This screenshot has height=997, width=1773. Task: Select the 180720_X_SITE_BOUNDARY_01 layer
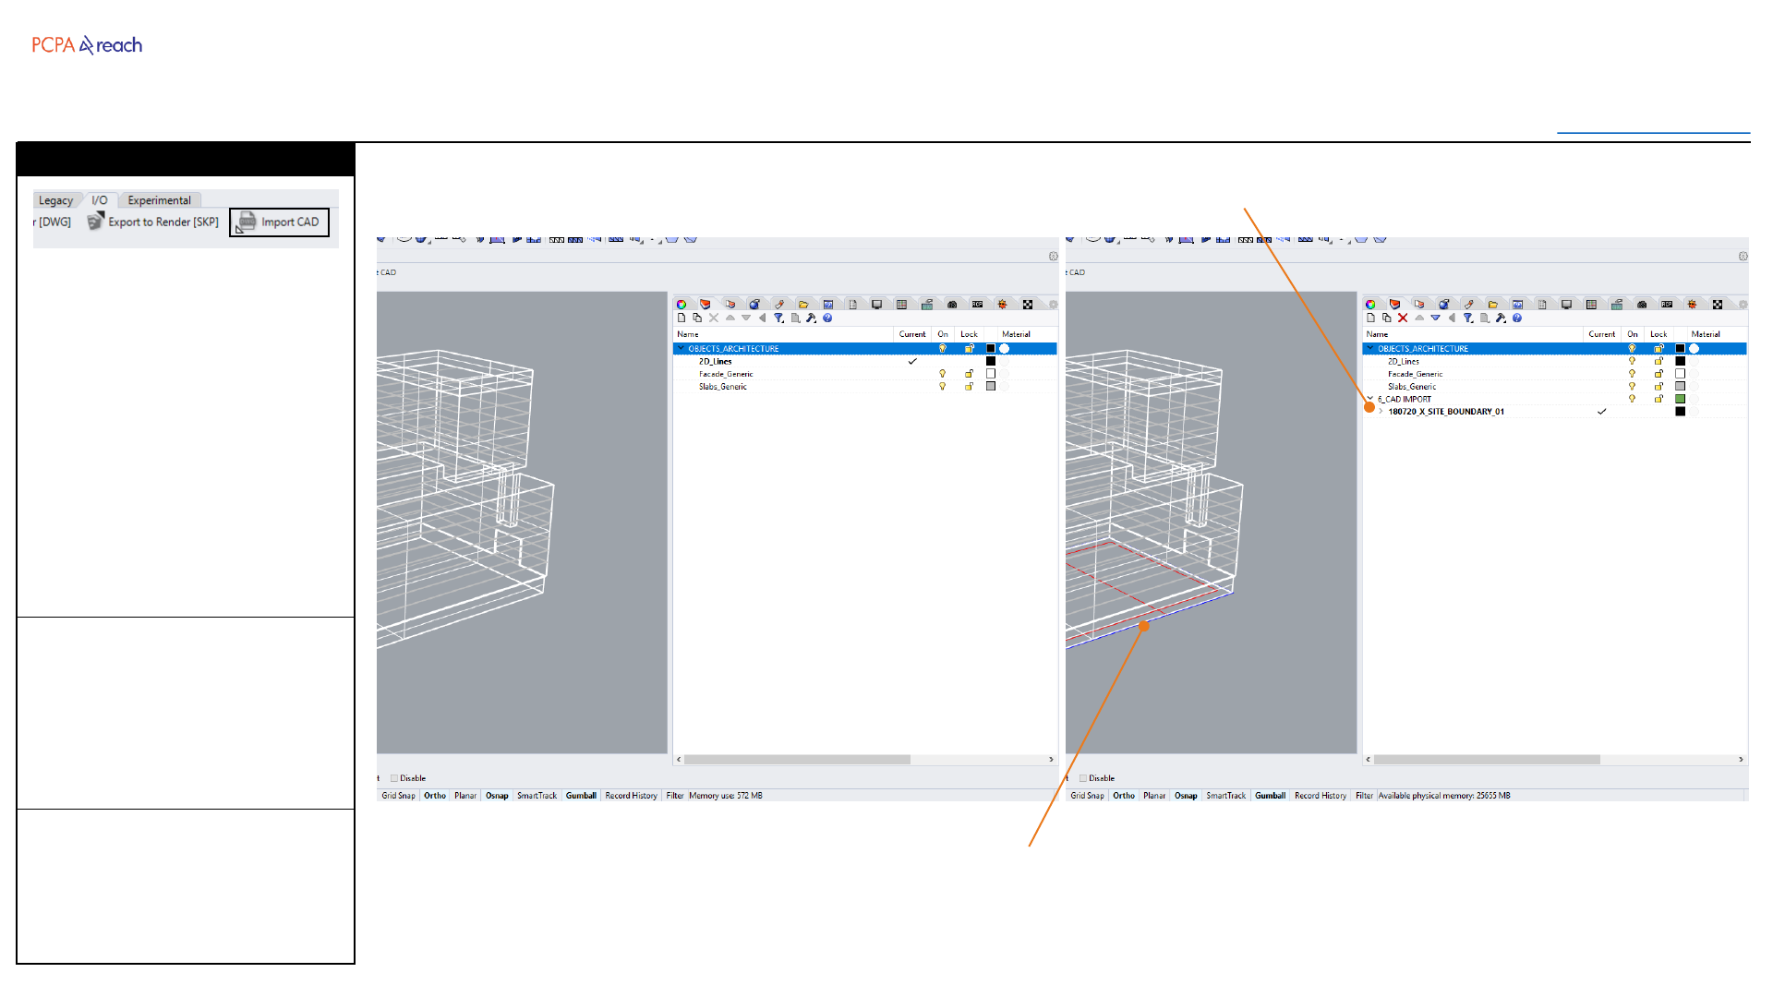pos(1446,412)
